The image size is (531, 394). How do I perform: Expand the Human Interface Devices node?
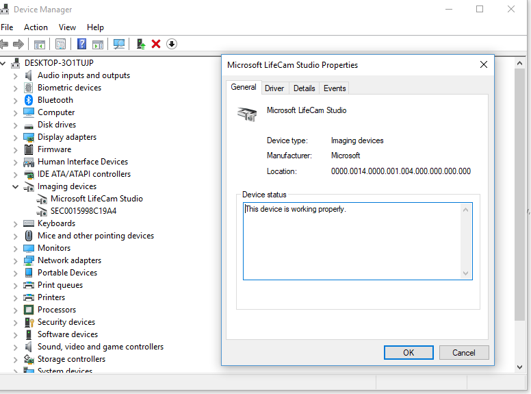point(15,162)
